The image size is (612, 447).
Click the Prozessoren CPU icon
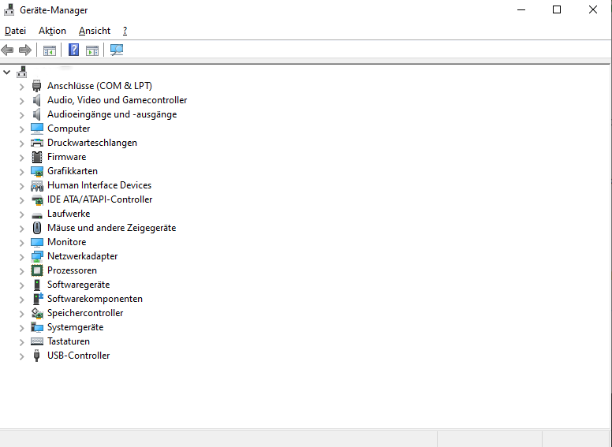pyautogui.click(x=37, y=270)
